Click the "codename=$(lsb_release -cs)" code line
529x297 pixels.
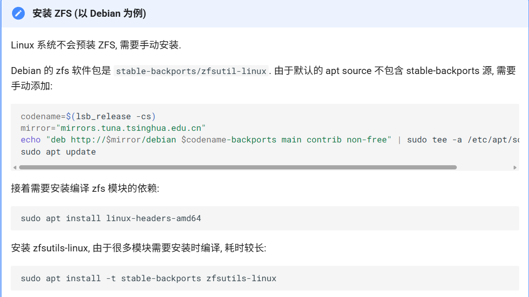[88, 116]
